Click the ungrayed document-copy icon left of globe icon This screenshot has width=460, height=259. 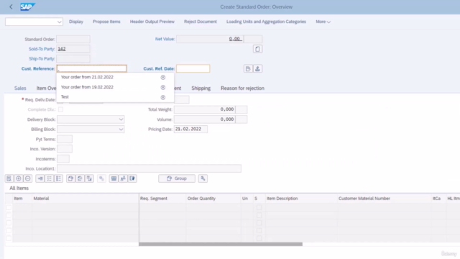coord(70,178)
